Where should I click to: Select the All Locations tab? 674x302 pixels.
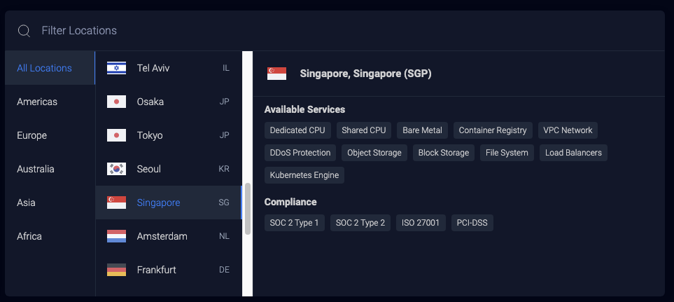[x=44, y=68]
